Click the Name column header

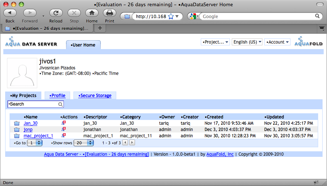tap(30, 117)
